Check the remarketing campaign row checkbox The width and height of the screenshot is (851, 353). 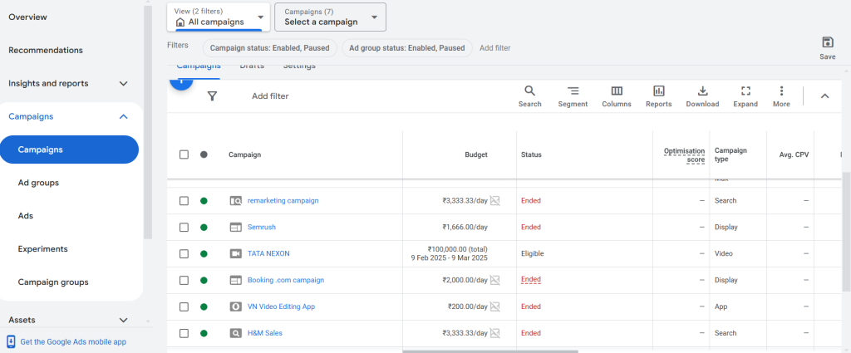pos(184,201)
